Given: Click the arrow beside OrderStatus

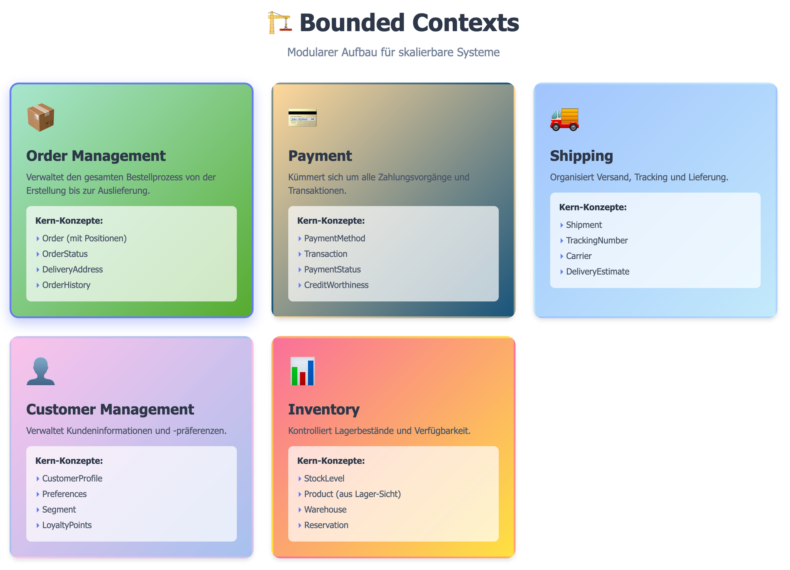Looking at the screenshot, I should [38, 254].
